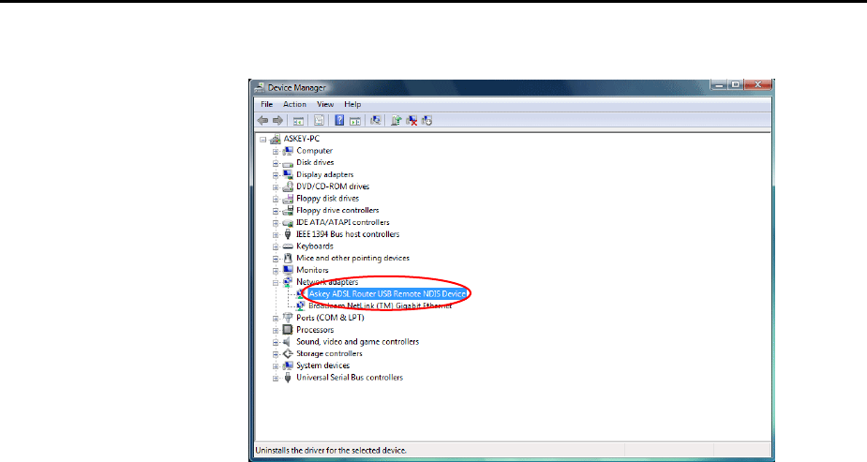Click the Back arrow in the toolbar
867x462 pixels.
[x=262, y=121]
